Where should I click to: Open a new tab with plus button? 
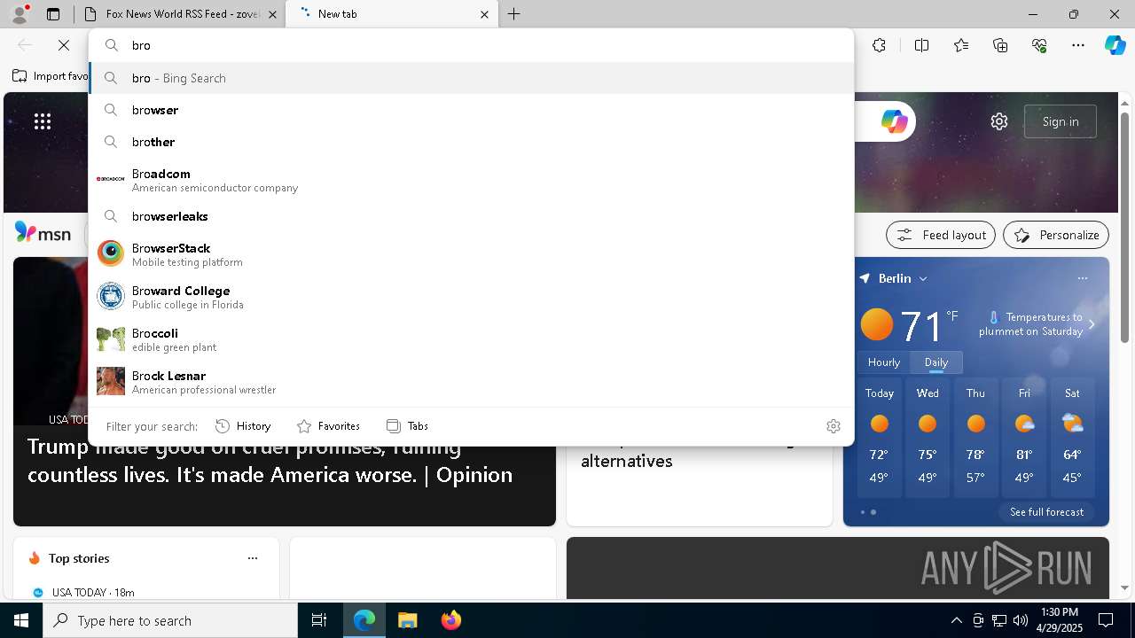pyautogui.click(x=514, y=14)
